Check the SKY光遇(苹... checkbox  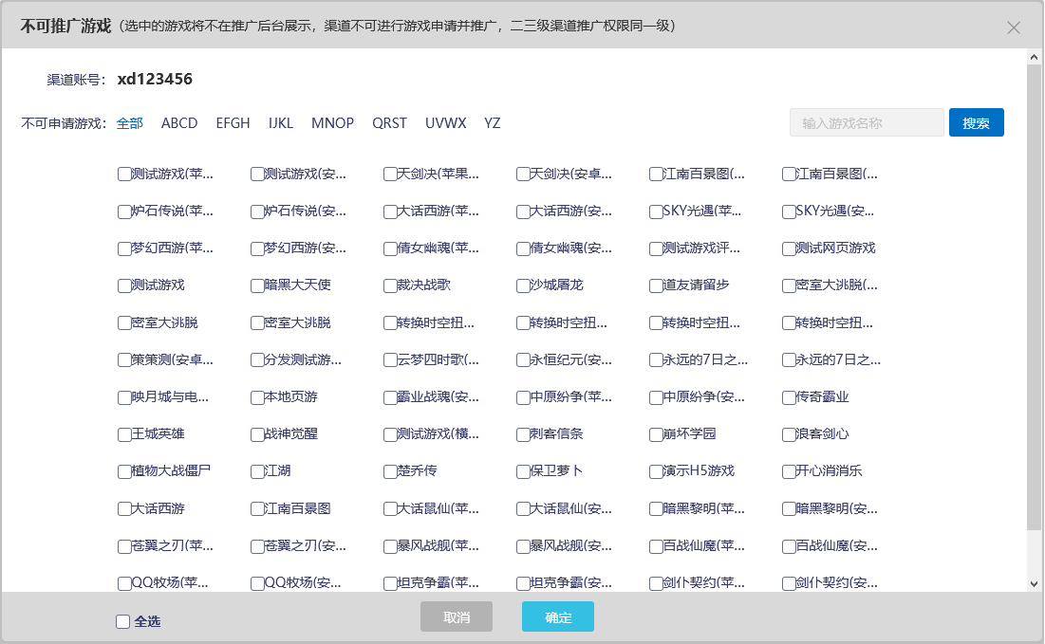[657, 212]
